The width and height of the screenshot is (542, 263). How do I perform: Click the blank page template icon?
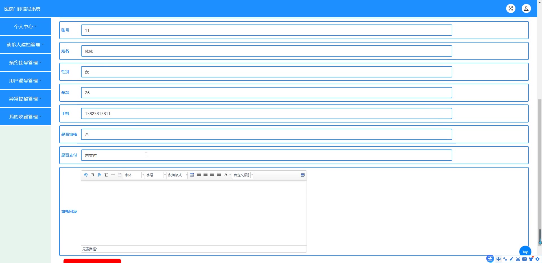pyautogui.click(x=120, y=175)
